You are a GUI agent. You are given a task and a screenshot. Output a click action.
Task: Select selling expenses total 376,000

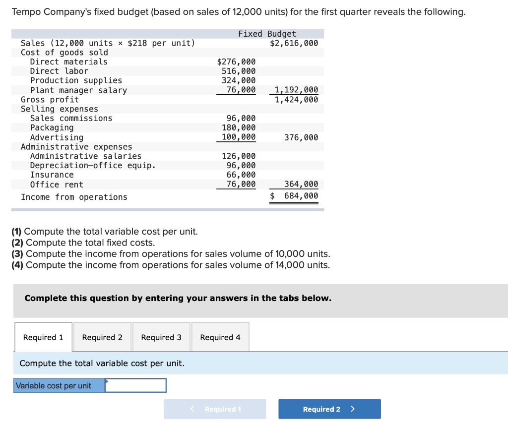(301, 137)
